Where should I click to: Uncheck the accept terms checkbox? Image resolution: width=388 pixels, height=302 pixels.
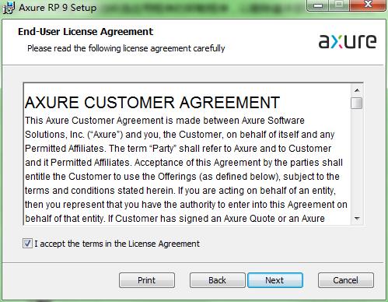(27, 244)
